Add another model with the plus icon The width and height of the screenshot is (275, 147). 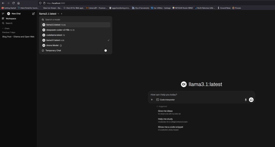coord(61,14)
